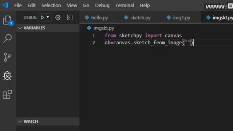Image resolution: width=233 pixels, height=131 pixels.
Task: Select the imgskt.py editor tab
Action: 217,18
